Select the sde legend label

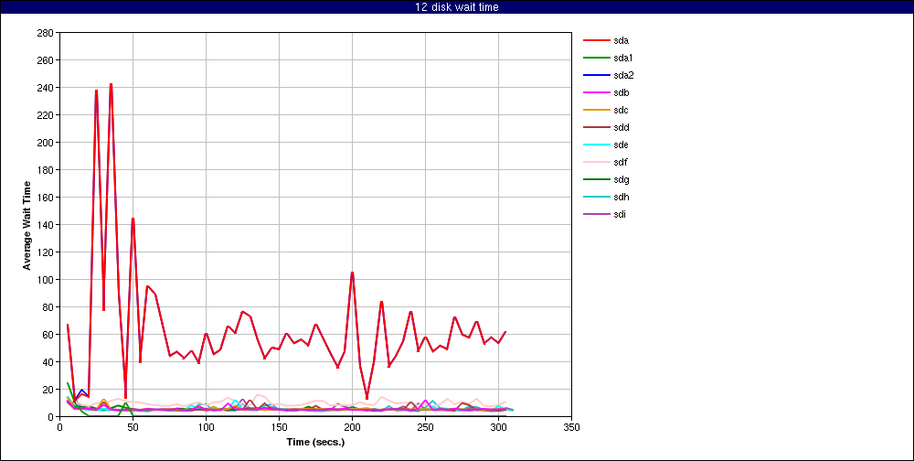pos(621,145)
